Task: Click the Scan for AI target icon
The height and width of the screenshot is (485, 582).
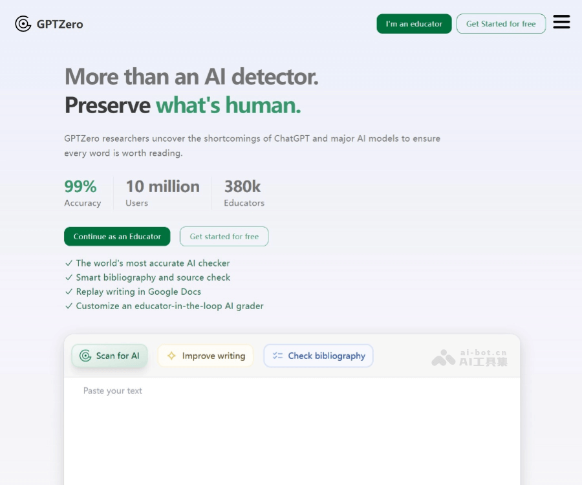Action: coord(85,356)
